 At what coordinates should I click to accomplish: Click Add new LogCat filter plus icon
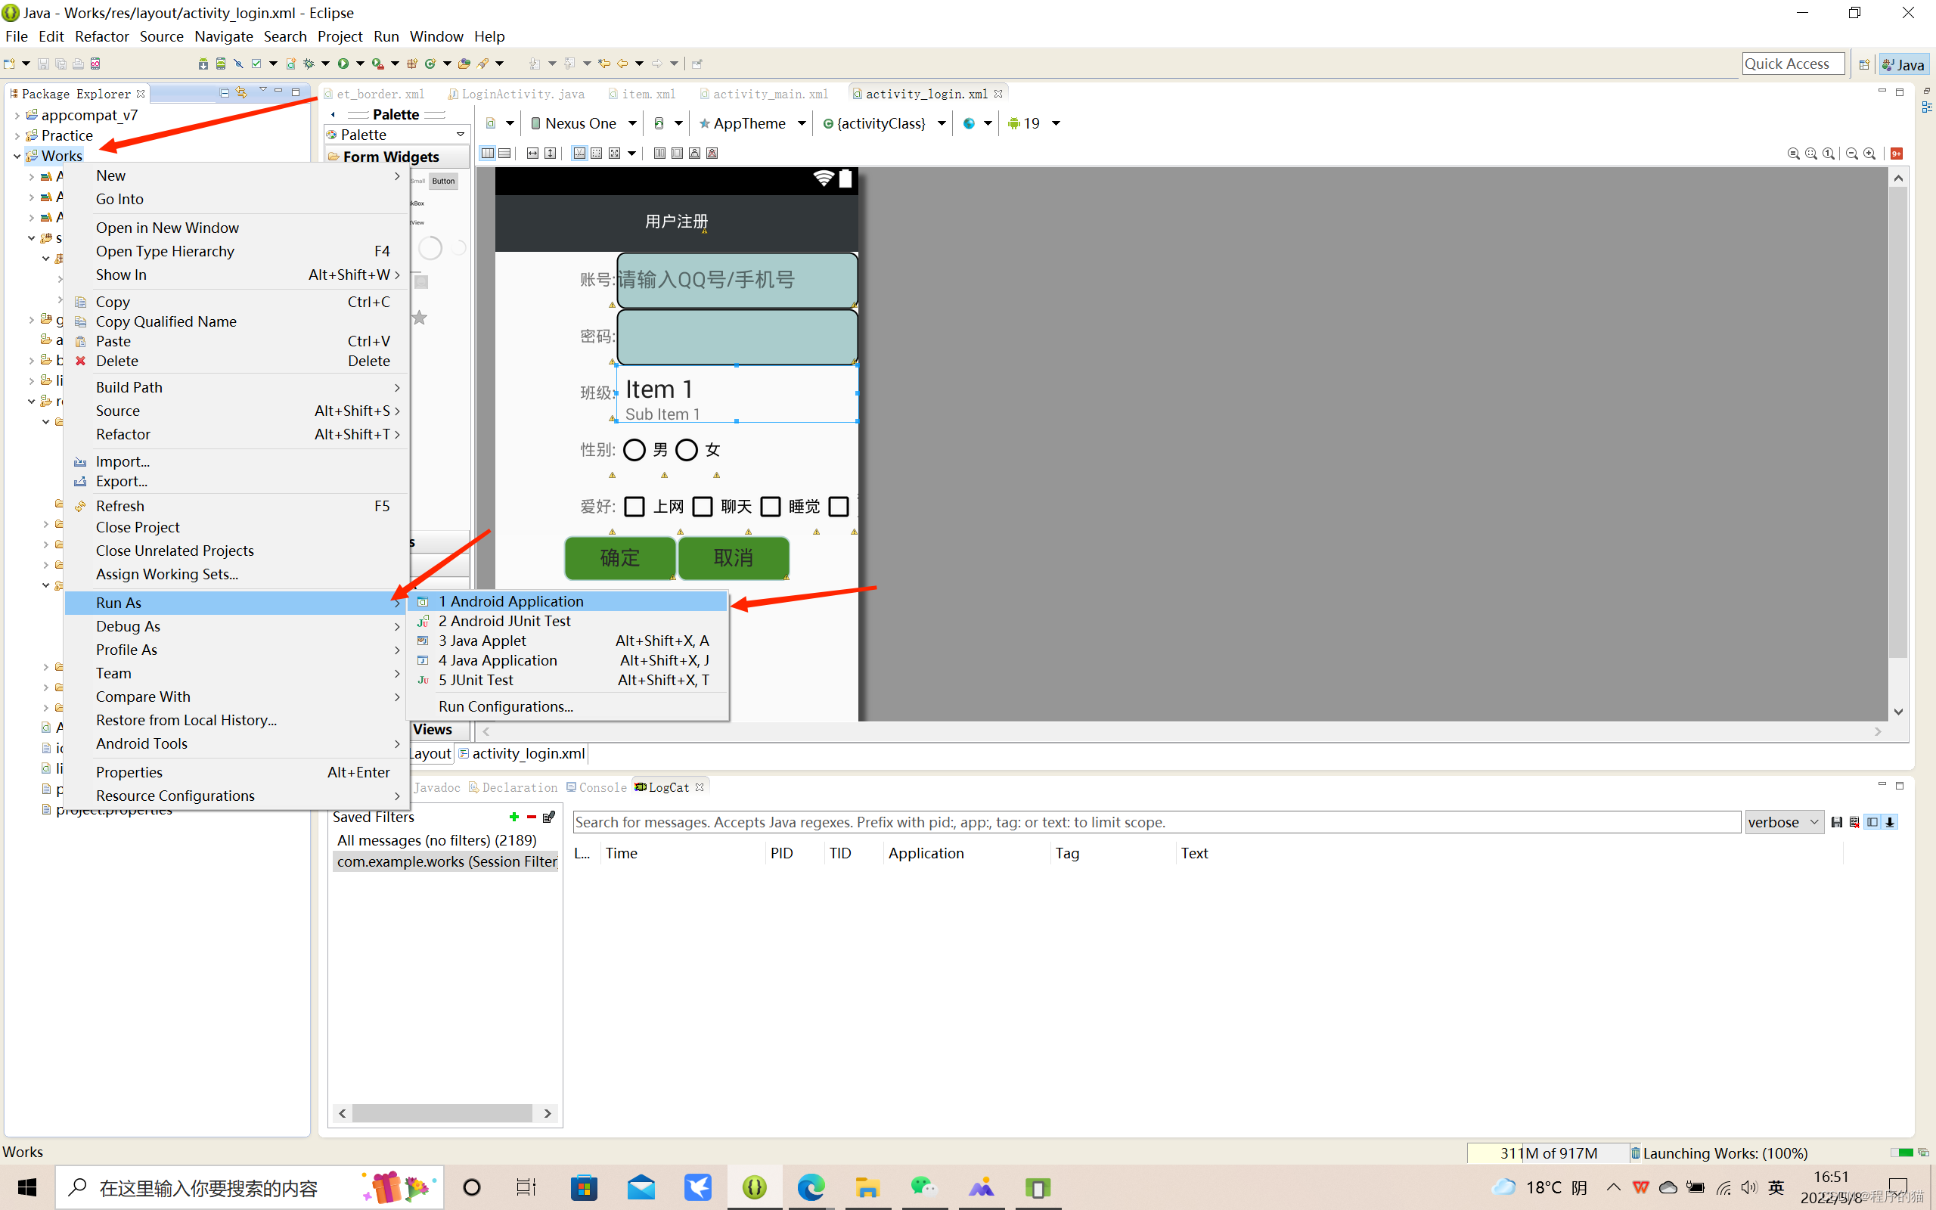[x=513, y=816]
